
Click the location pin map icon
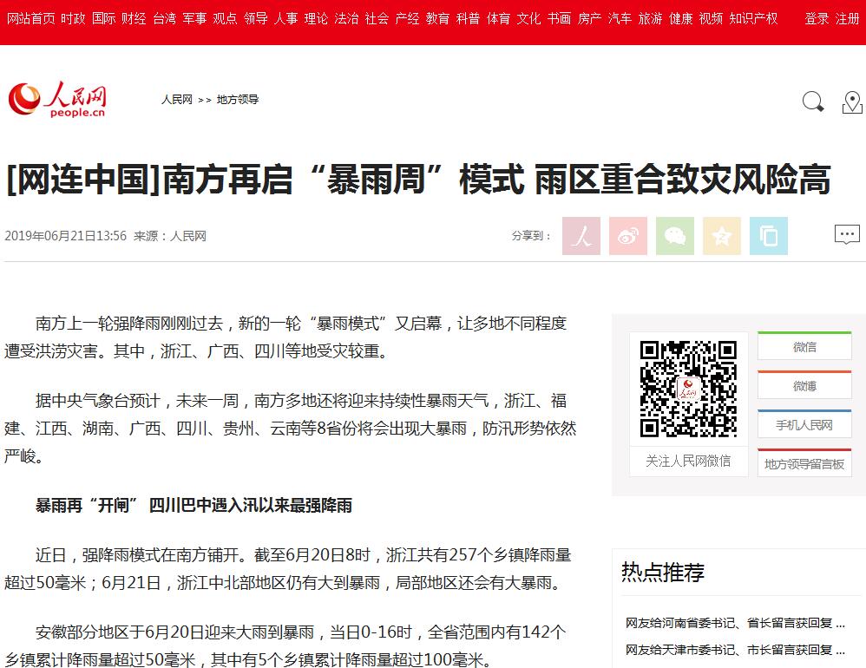click(852, 102)
